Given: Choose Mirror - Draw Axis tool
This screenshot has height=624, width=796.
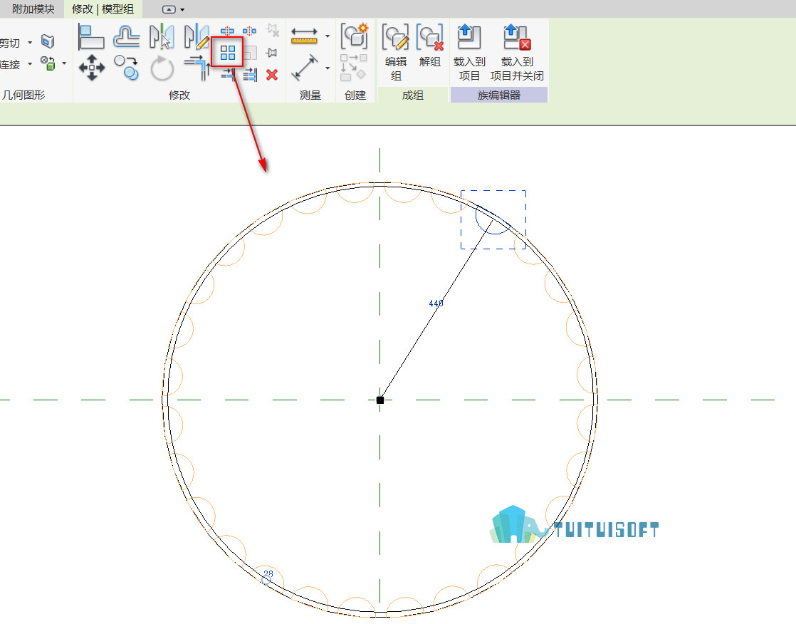Looking at the screenshot, I should click(197, 36).
